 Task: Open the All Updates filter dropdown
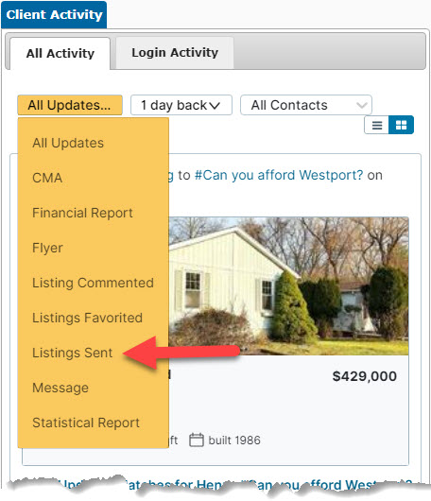[x=70, y=105]
